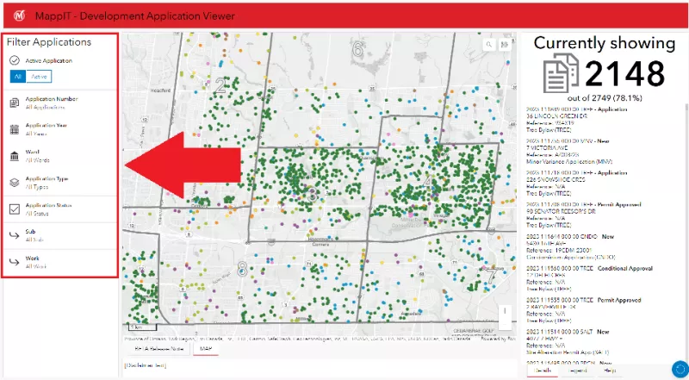Select the 'All' active application toggle
Screen dimensions: 689x380
tap(18, 77)
